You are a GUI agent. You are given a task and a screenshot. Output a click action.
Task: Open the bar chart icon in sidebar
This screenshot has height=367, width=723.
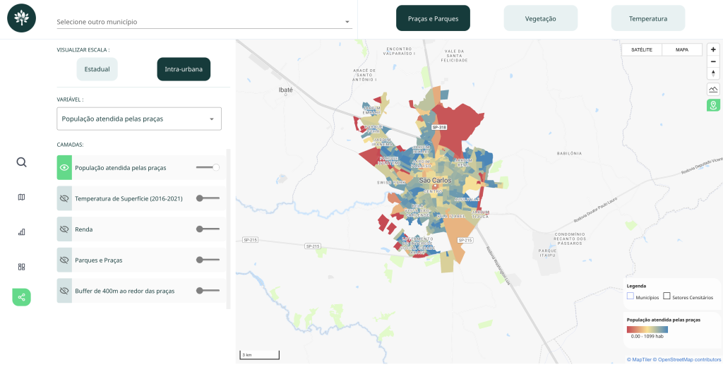click(21, 231)
